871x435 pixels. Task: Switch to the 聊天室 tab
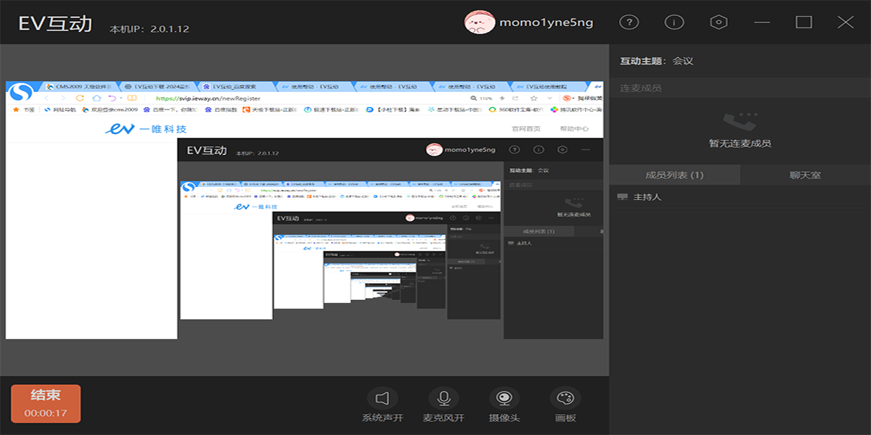click(805, 175)
